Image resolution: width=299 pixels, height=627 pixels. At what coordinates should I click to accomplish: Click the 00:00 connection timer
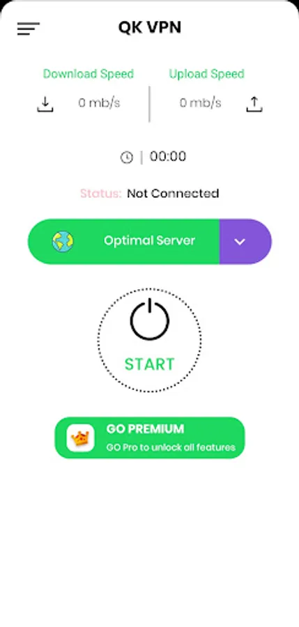tap(168, 156)
